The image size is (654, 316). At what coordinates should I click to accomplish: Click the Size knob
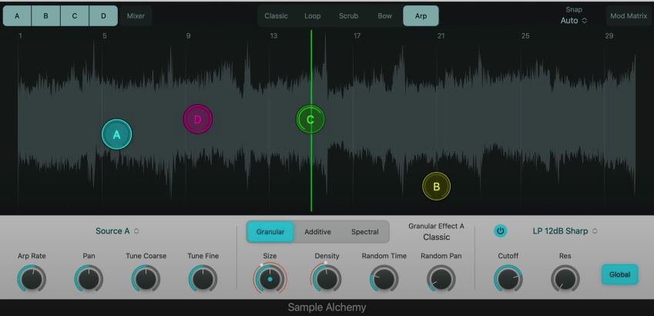(270, 278)
